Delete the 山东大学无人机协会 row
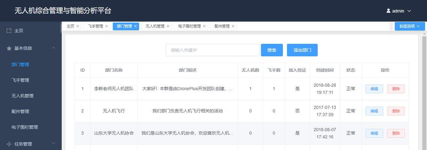 [396, 133]
